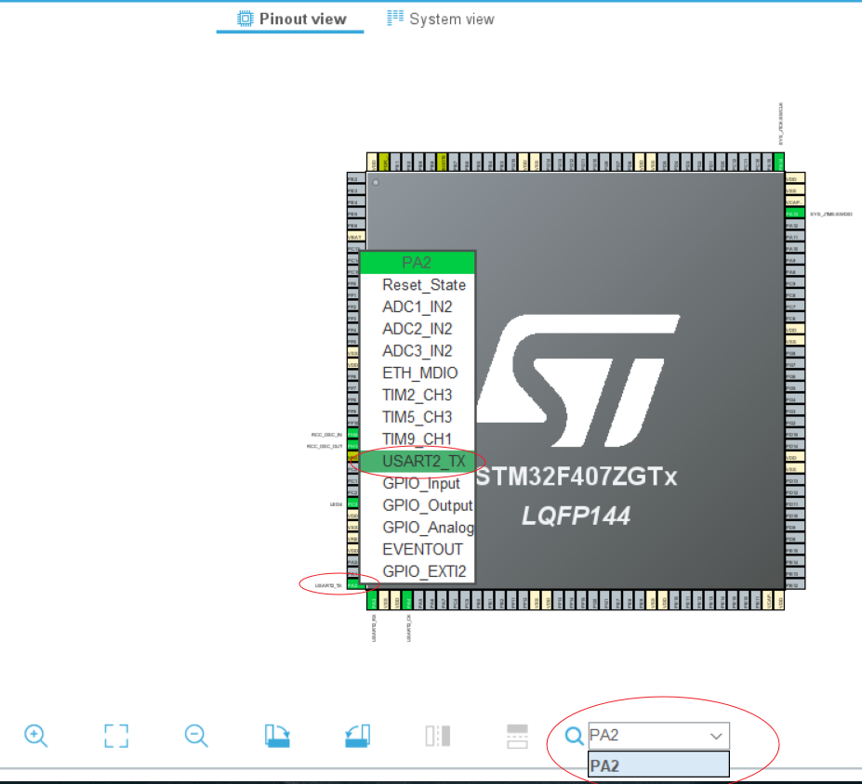This screenshot has width=862, height=784.
Task: Click the green PA3 pin labeled USART2_RX
Action: tap(373, 600)
